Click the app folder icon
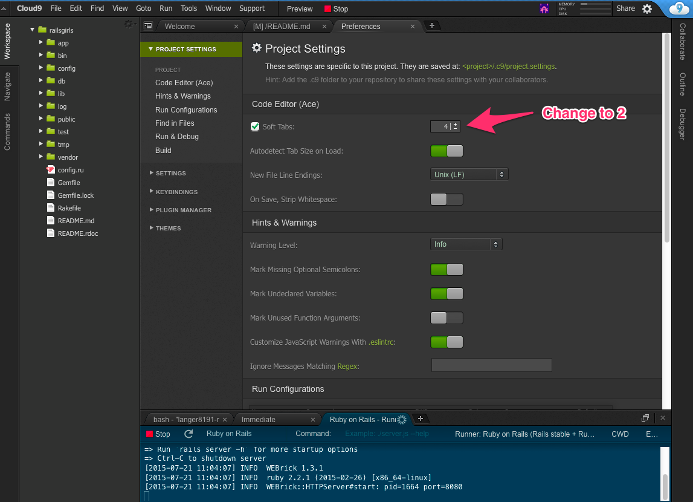Image resolution: width=693 pixels, height=502 pixels. [51, 42]
